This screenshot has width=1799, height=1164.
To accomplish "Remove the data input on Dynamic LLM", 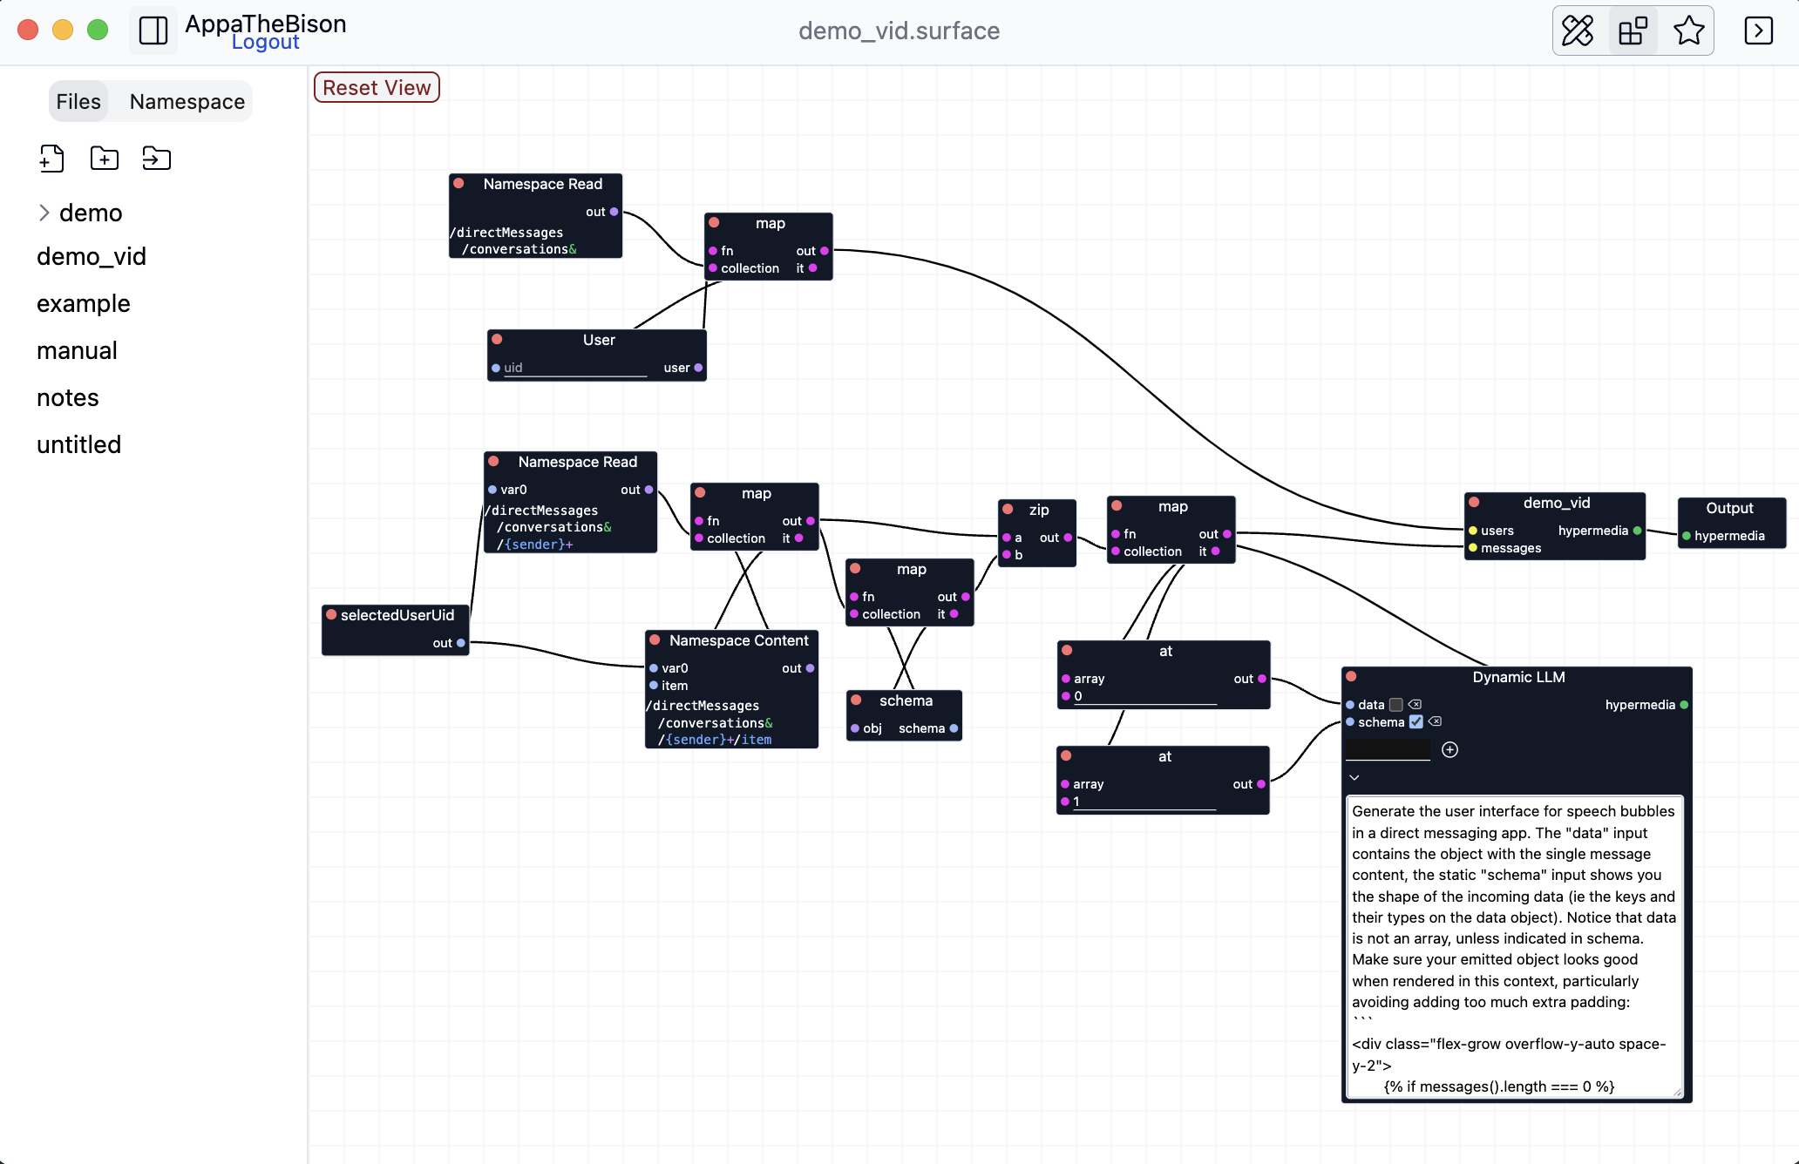I will tap(1415, 704).
